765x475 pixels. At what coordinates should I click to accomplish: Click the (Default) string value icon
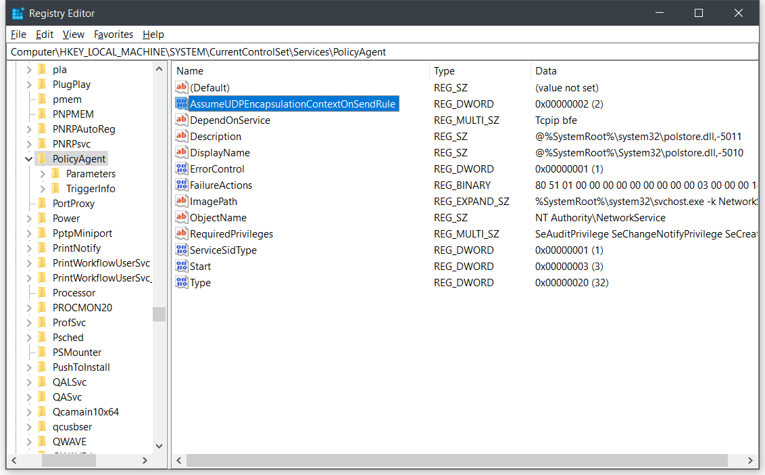coord(182,87)
